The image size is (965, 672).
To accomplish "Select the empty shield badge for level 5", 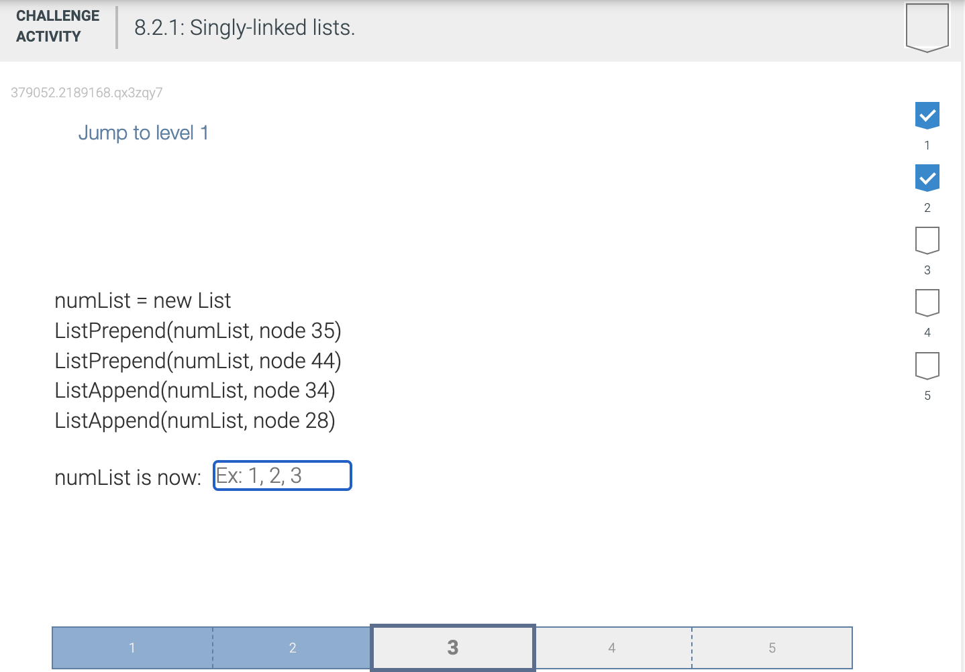I will [927, 365].
